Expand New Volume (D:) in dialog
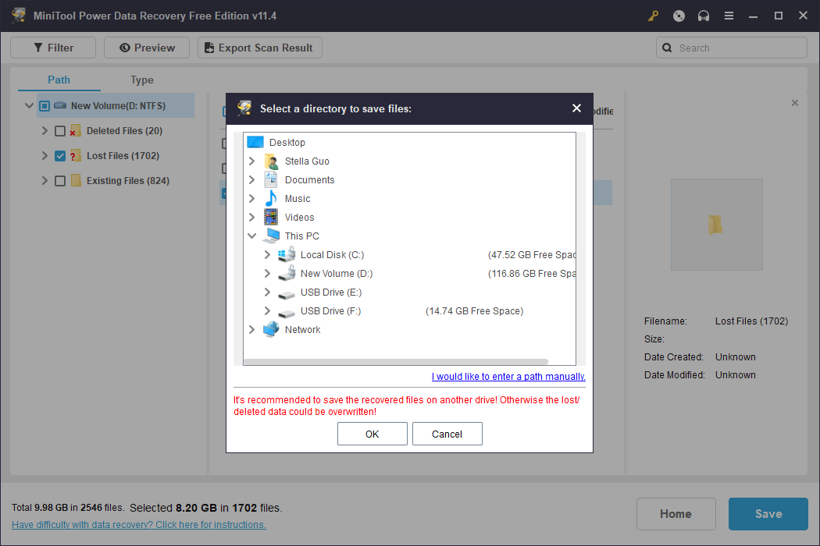 (x=267, y=273)
